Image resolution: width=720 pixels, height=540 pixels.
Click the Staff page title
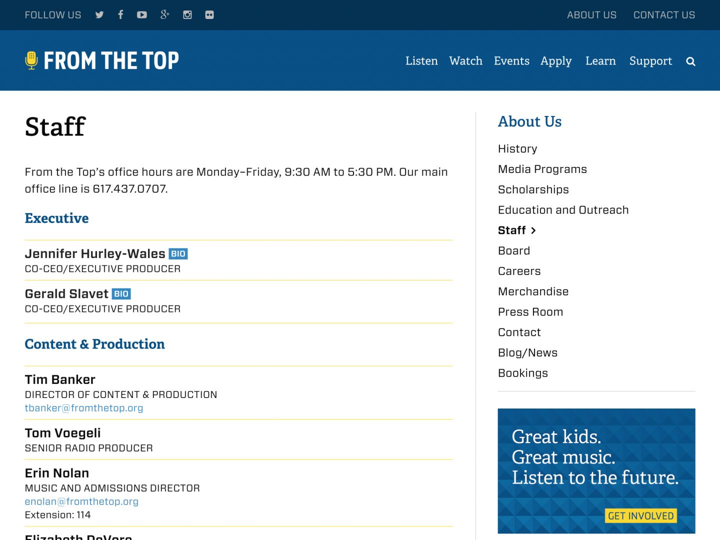click(55, 126)
